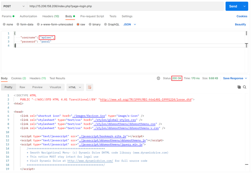The image size is (252, 173).
Task: Open the HTML response format dropdown
Action: pos(75,87)
